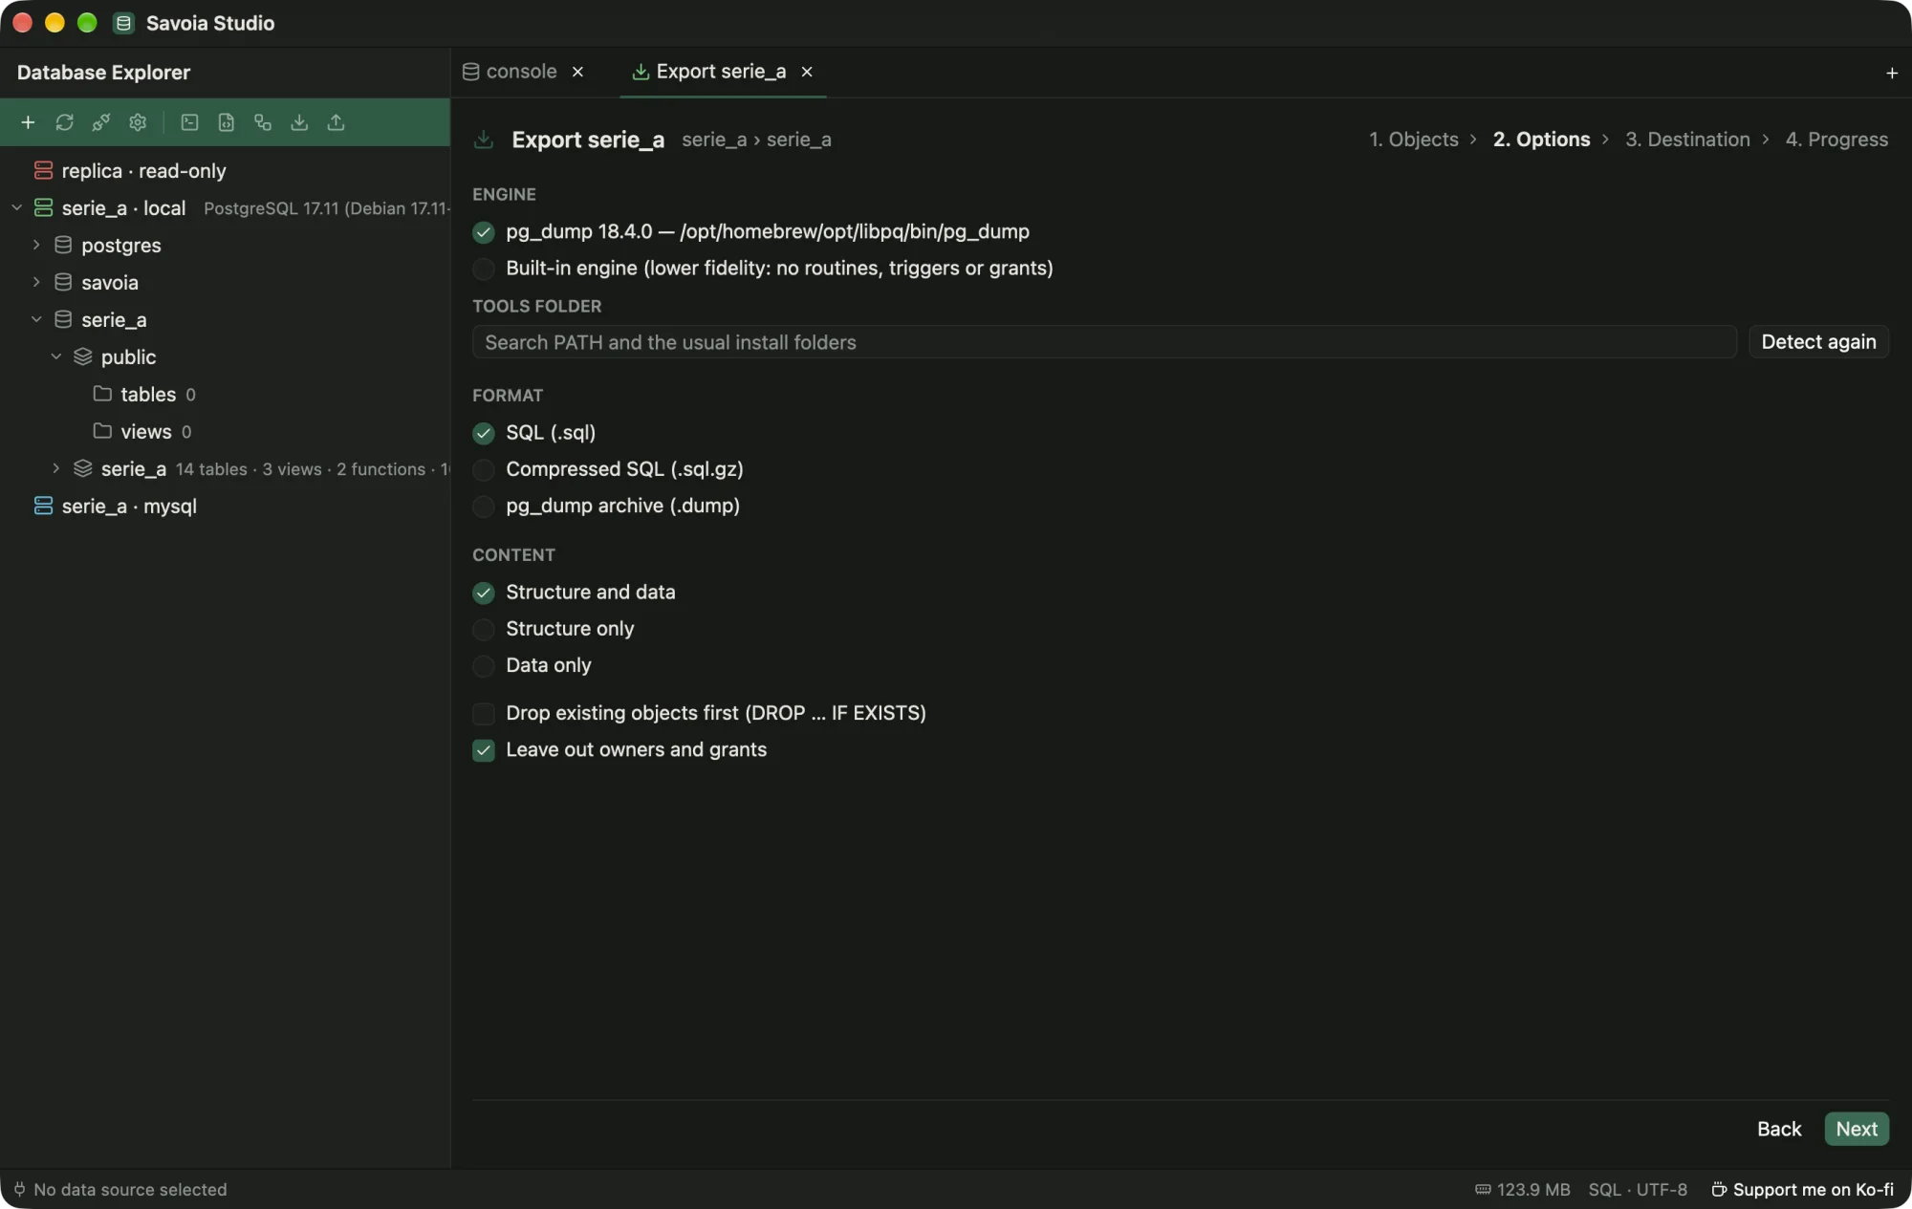
Task: Expand the serie_a schema with 14 tables
Action: tap(55, 468)
